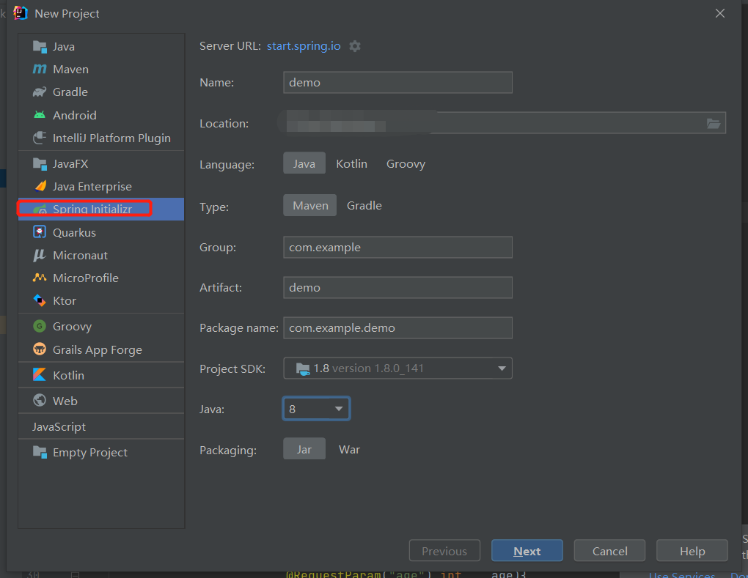
Task: Click the IntelliJ Platform Plugin icon
Action: point(40,138)
